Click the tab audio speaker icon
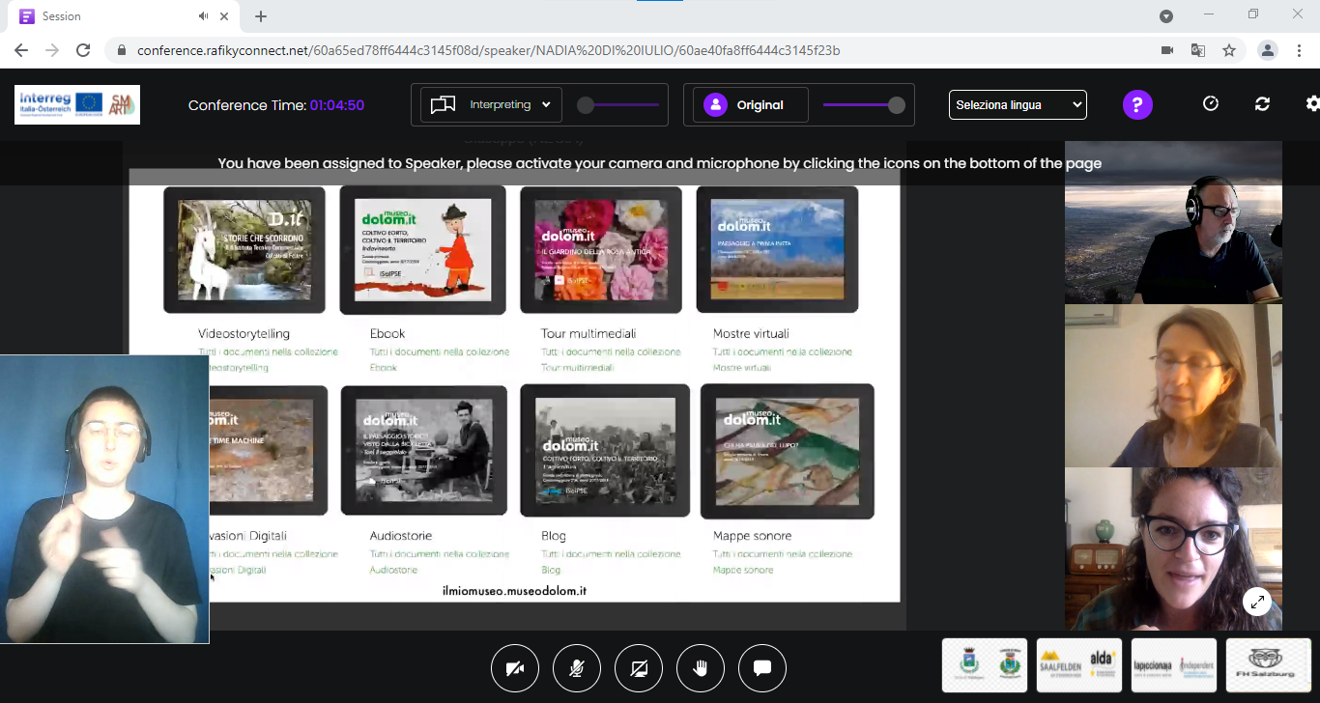The image size is (1320, 703). coord(204,16)
